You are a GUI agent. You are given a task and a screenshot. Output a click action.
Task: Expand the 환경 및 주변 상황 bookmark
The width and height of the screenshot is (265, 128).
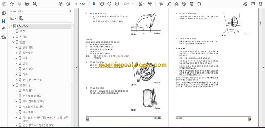[x=16, y=80]
